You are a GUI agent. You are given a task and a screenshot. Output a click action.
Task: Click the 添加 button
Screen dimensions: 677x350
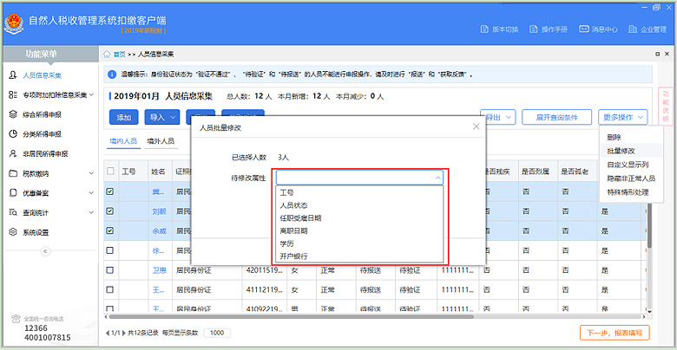coord(123,117)
